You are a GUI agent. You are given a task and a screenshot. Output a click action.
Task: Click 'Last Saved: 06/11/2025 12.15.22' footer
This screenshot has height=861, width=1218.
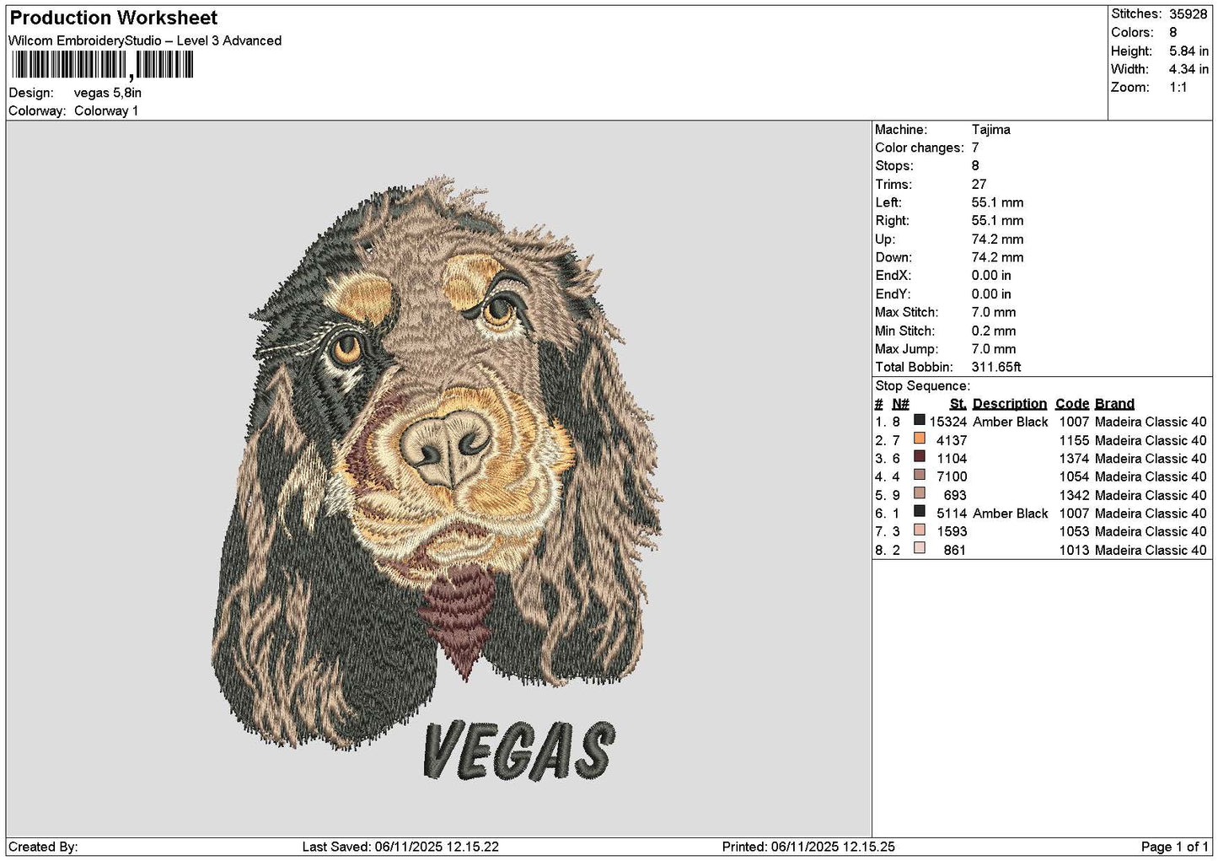pos(400,847)
